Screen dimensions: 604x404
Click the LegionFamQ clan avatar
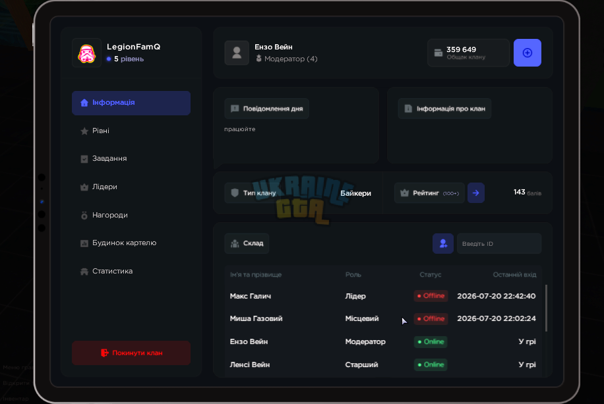point(86,53)
